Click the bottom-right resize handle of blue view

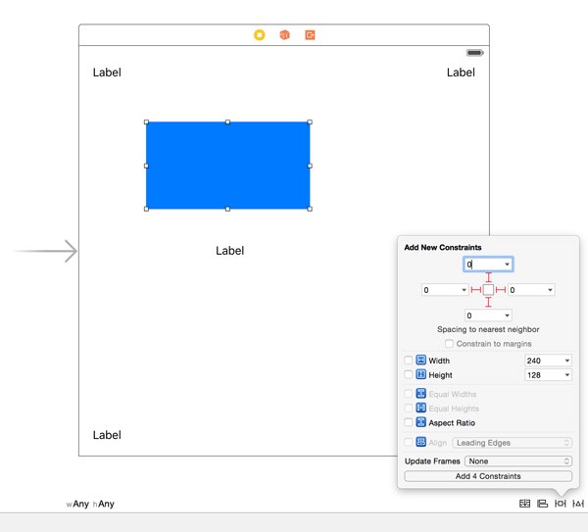310,209
